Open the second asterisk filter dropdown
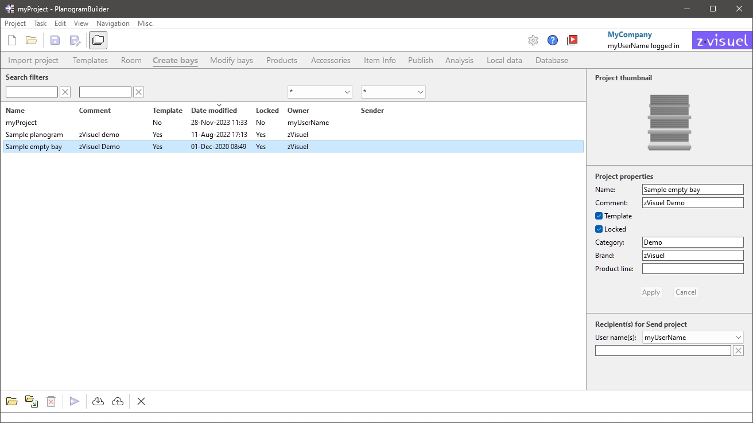The height and width of the screenshot is (423, 753). (393, 92)
